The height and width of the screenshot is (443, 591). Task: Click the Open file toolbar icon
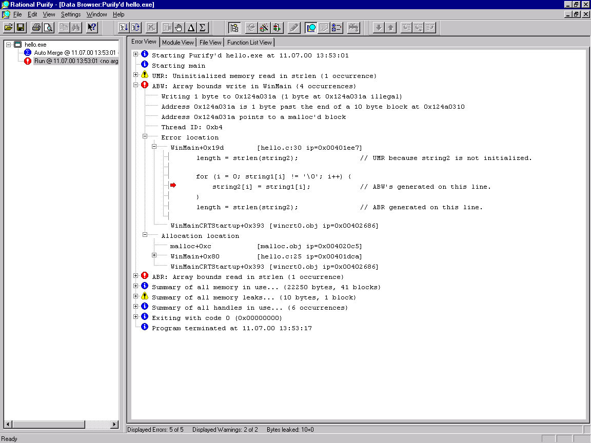(x=9, y=28)
